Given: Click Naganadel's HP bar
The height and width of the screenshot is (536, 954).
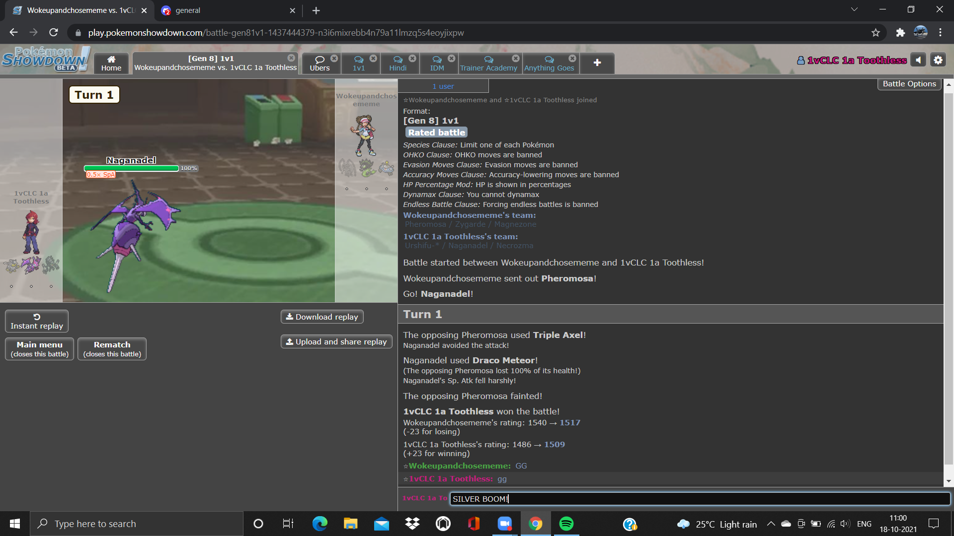Looking at the screenshot, I should (x=131, y=168).
